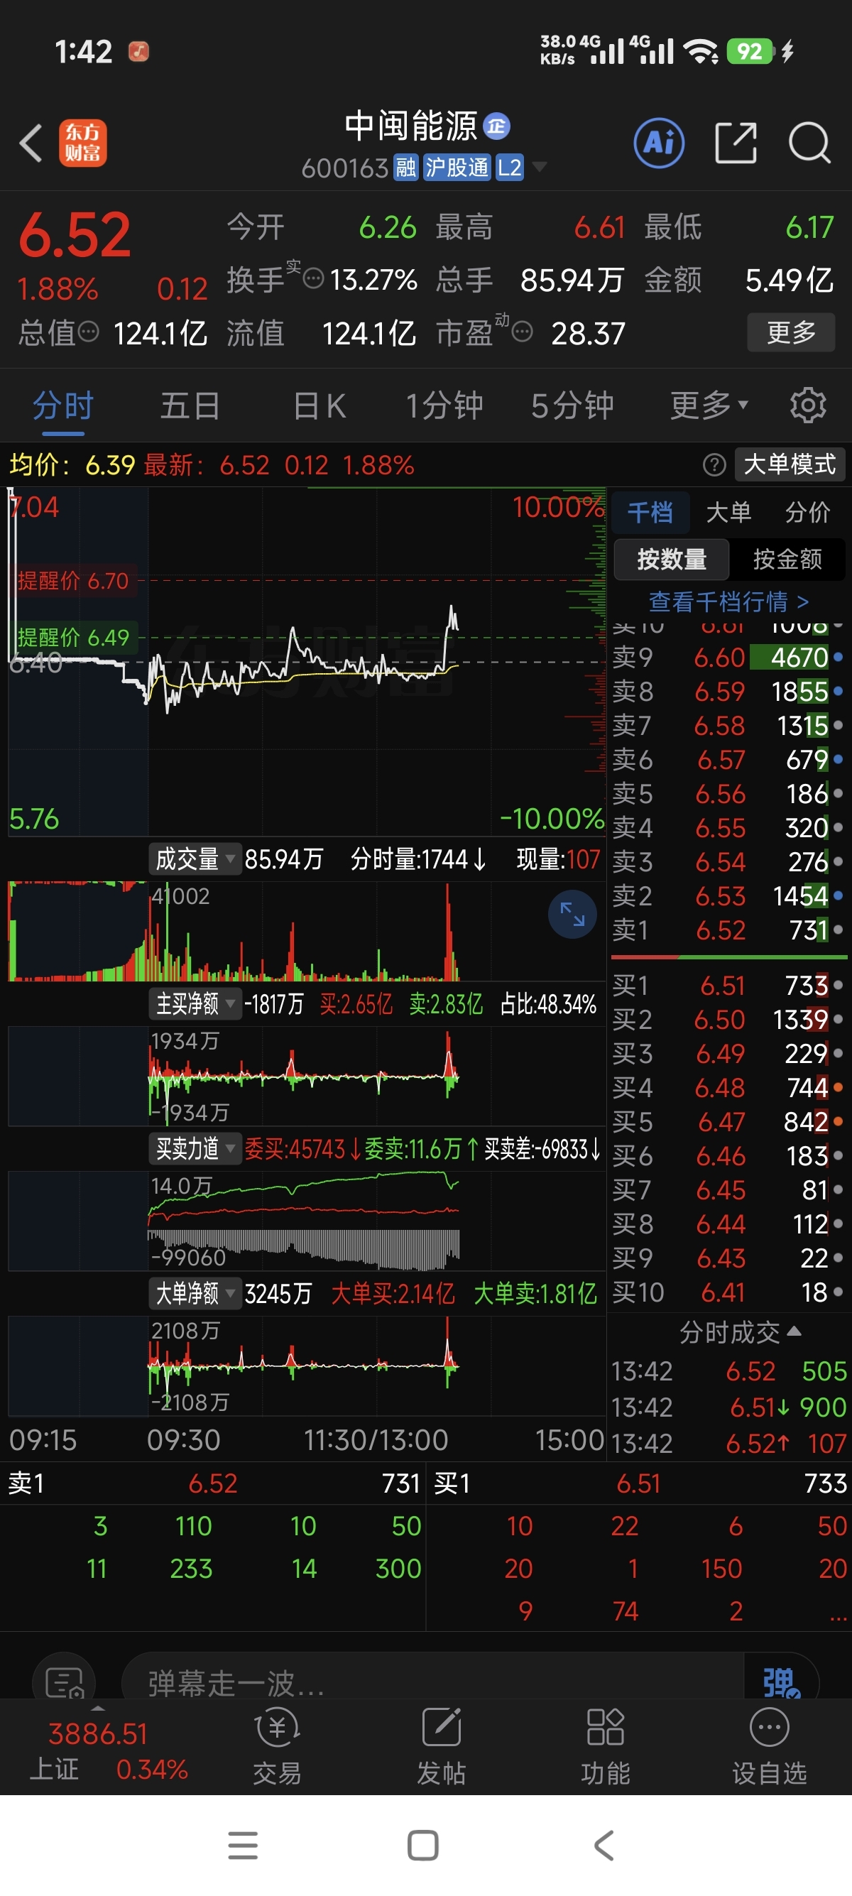Viewport: 852px width, 1896px height.
Task: Select 千档 order book tab
Action: [650, 511]
